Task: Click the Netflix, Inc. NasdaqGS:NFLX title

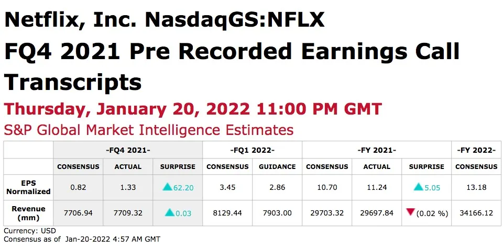Action: click(x=164, y=21)
